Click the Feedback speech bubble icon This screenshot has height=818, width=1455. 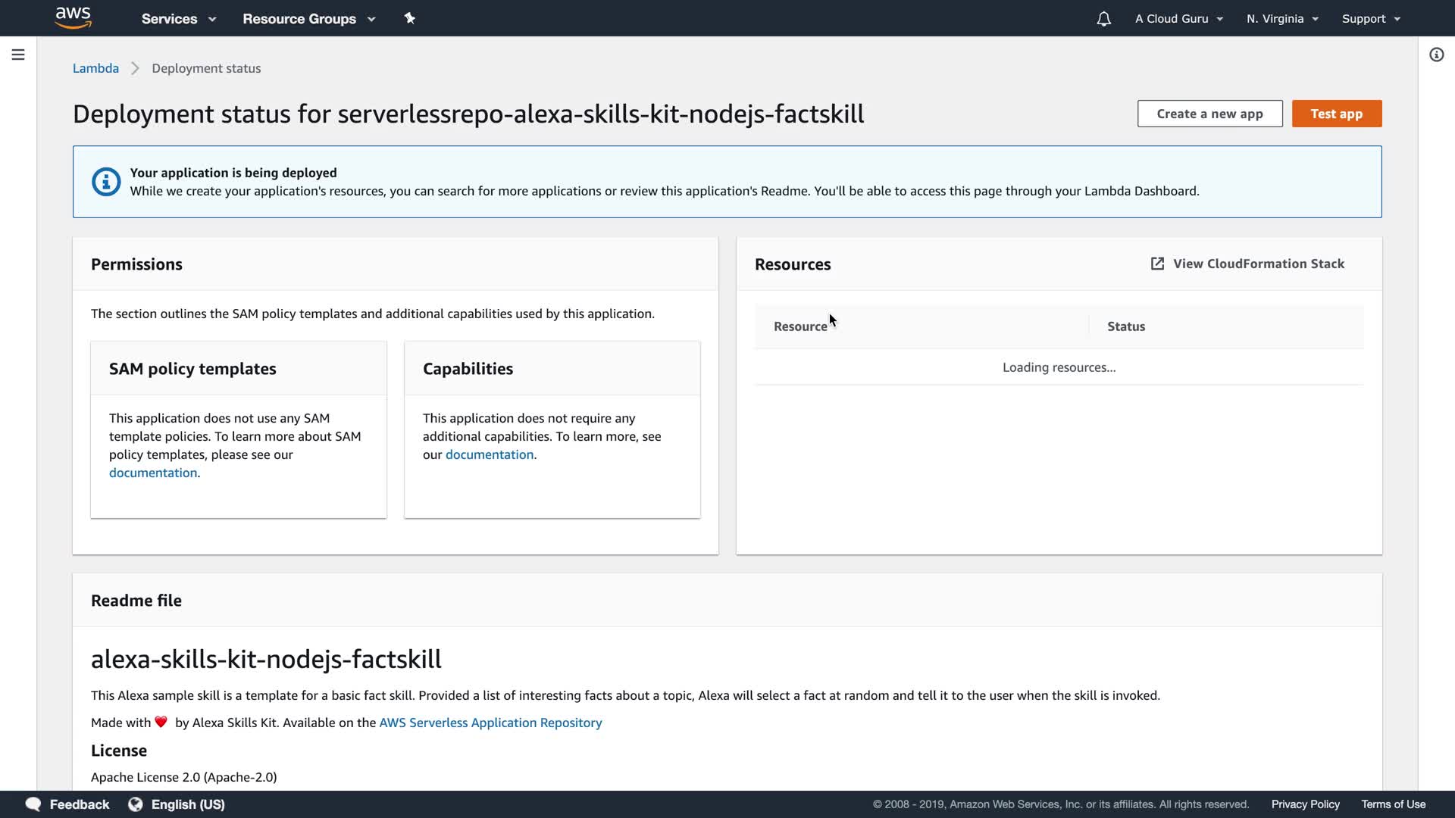click(x=33, y=804)
